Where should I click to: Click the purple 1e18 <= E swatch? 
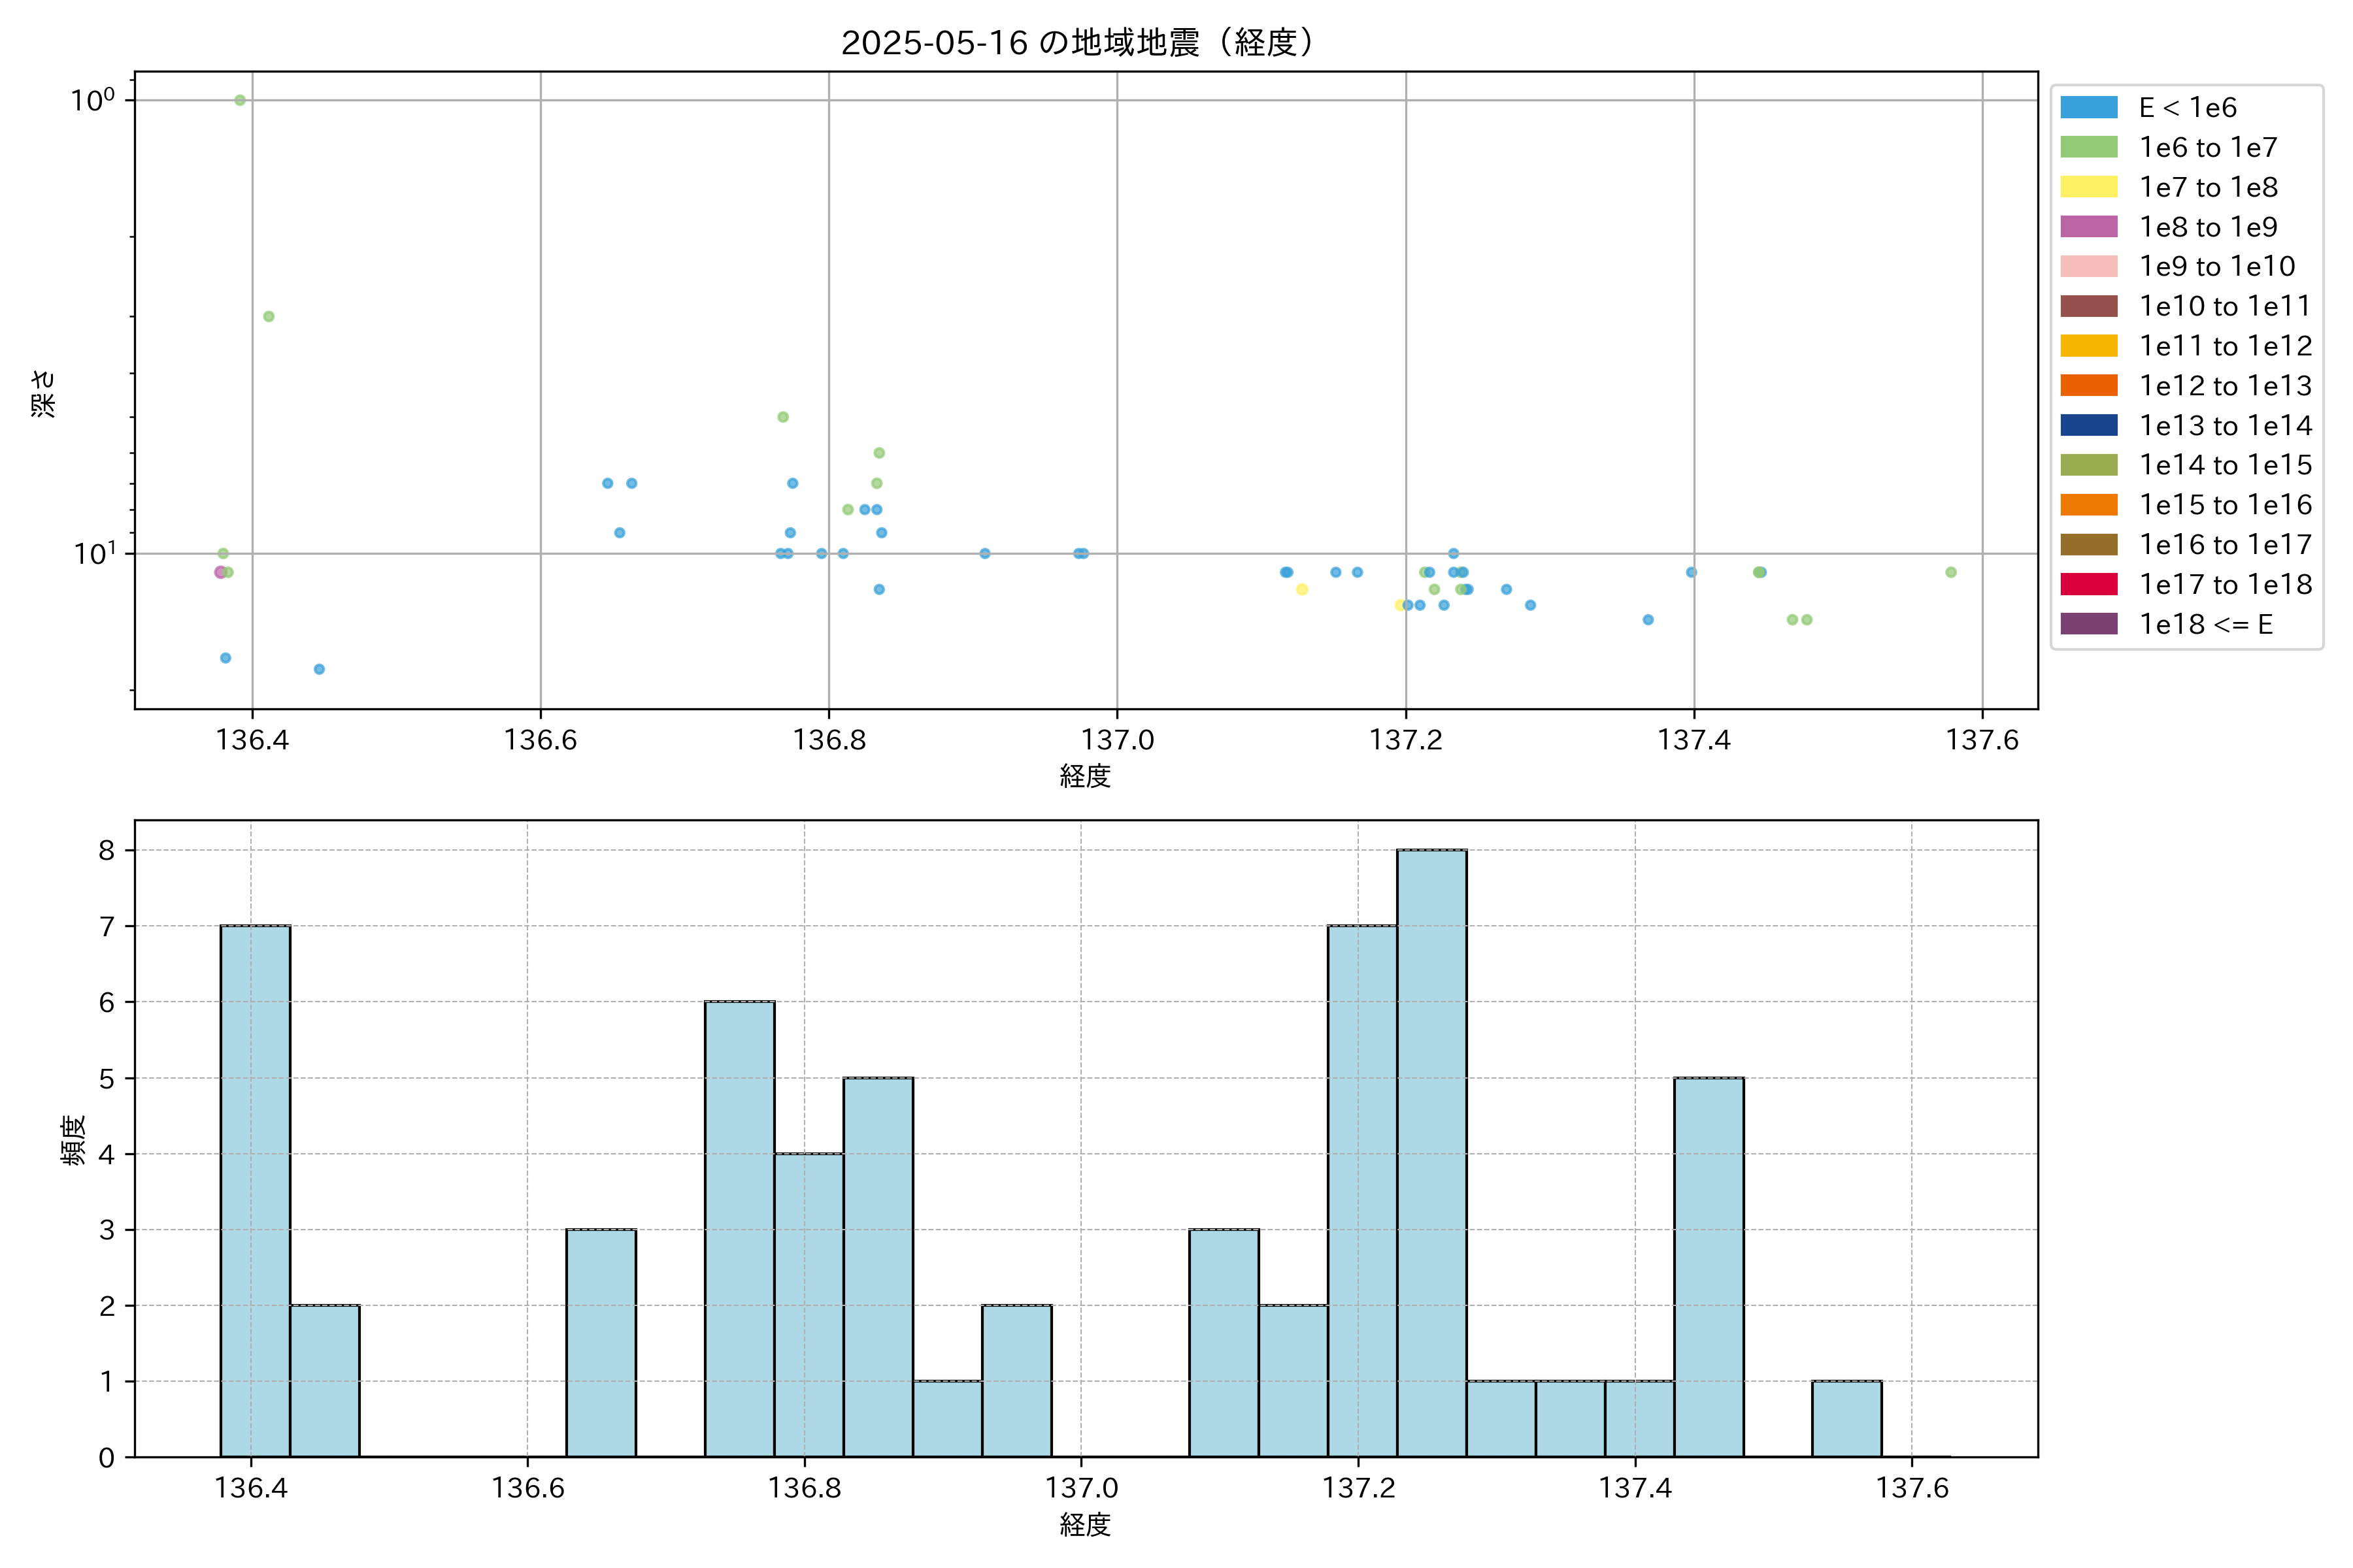click(x=2088, y=624)
